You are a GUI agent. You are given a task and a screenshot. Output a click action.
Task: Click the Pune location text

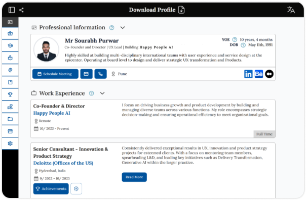123,74
